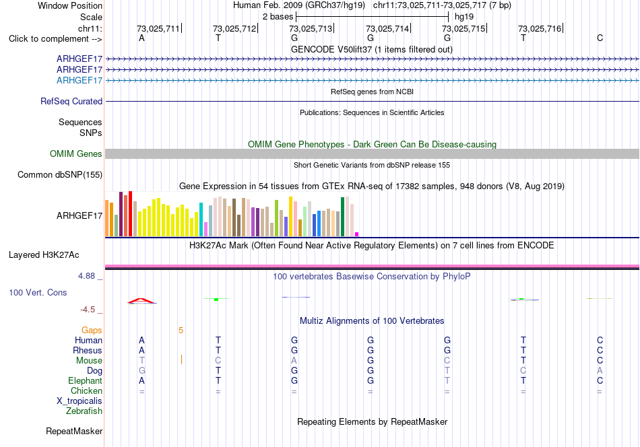Click the orange gap count 5
Viewport: 640px width, 447px height.
pos(181,331)
